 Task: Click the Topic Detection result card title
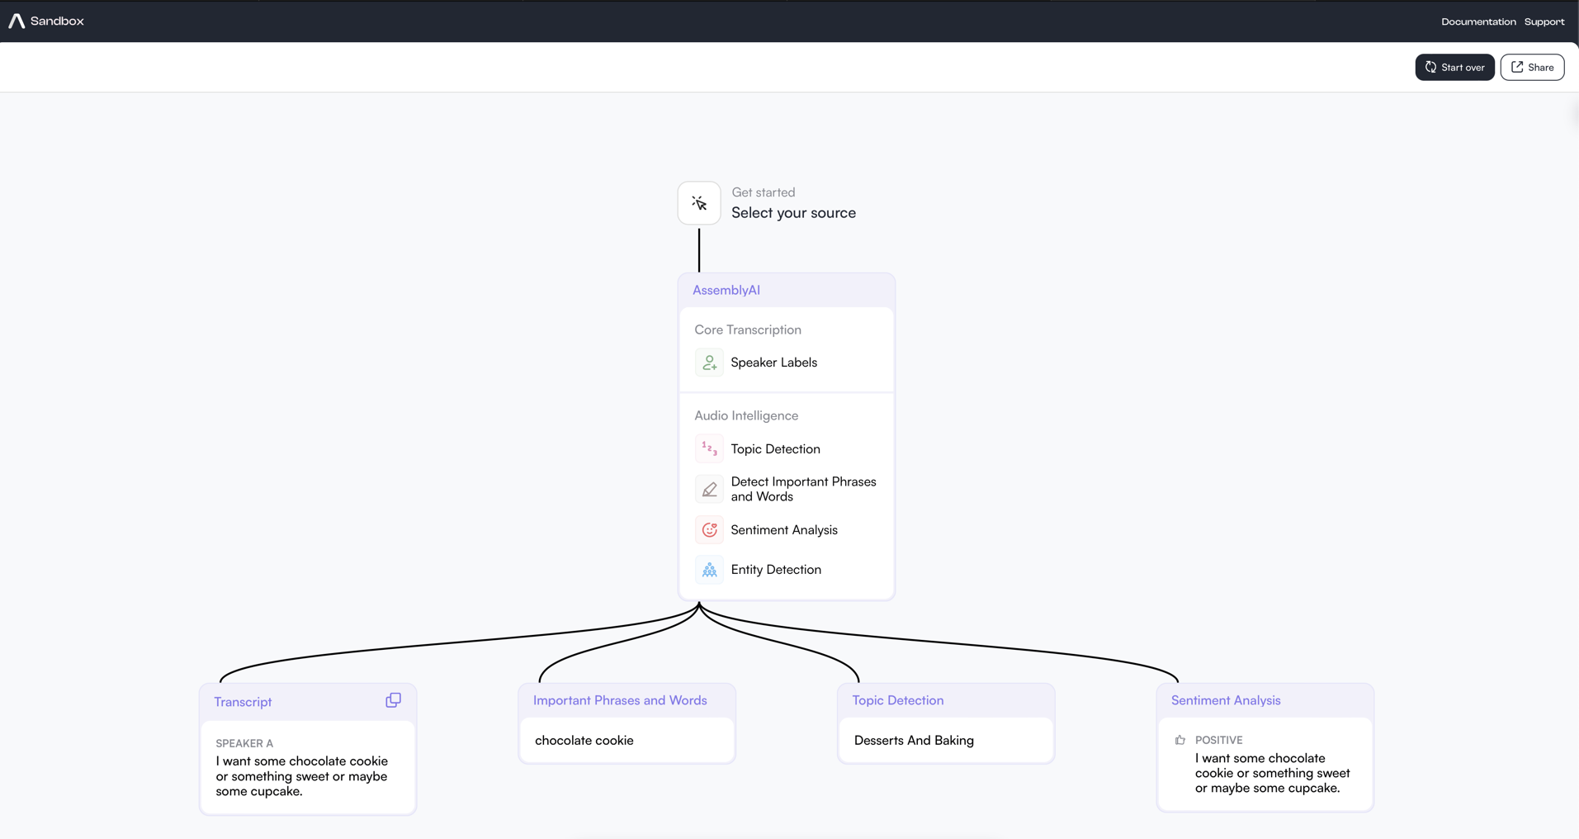click(898, 700)
